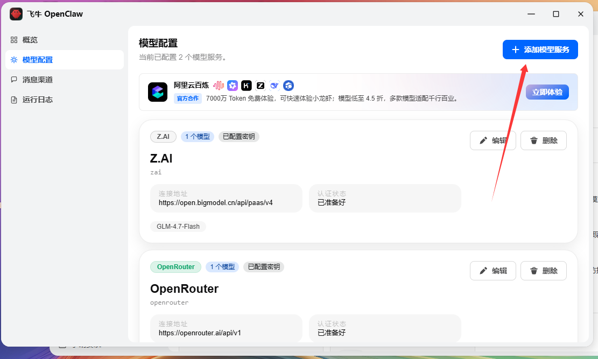Click OpenRouter 认证状态 已准备好 field
Viewport: 598px width, 359px height.
point(385,328)
